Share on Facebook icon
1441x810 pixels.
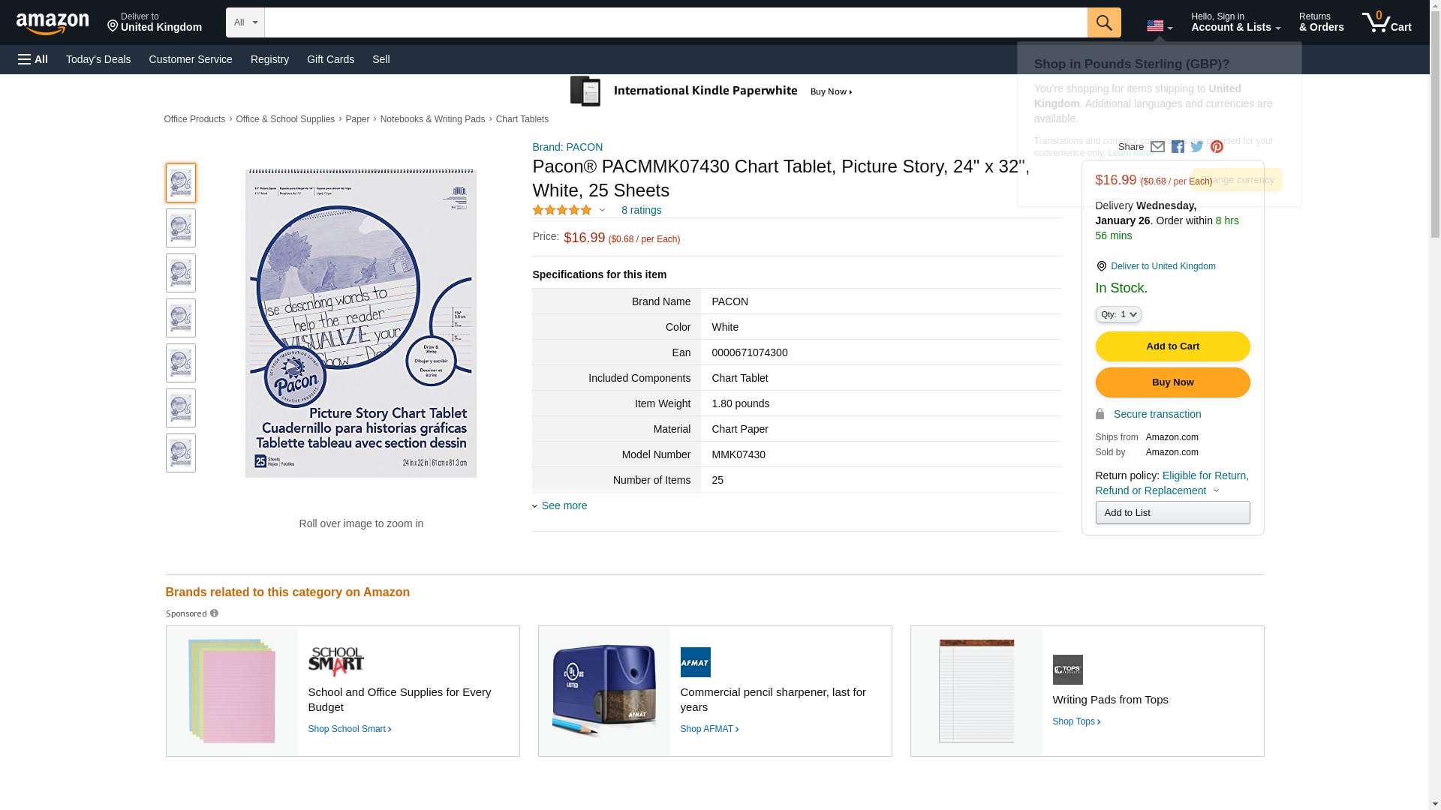pos(1178,147)
